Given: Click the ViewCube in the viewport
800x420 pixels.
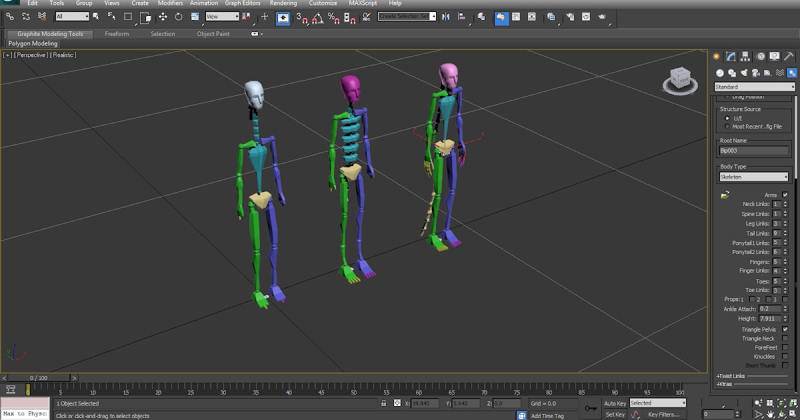Looking at the screenshot, I should [x=680, y=79].
